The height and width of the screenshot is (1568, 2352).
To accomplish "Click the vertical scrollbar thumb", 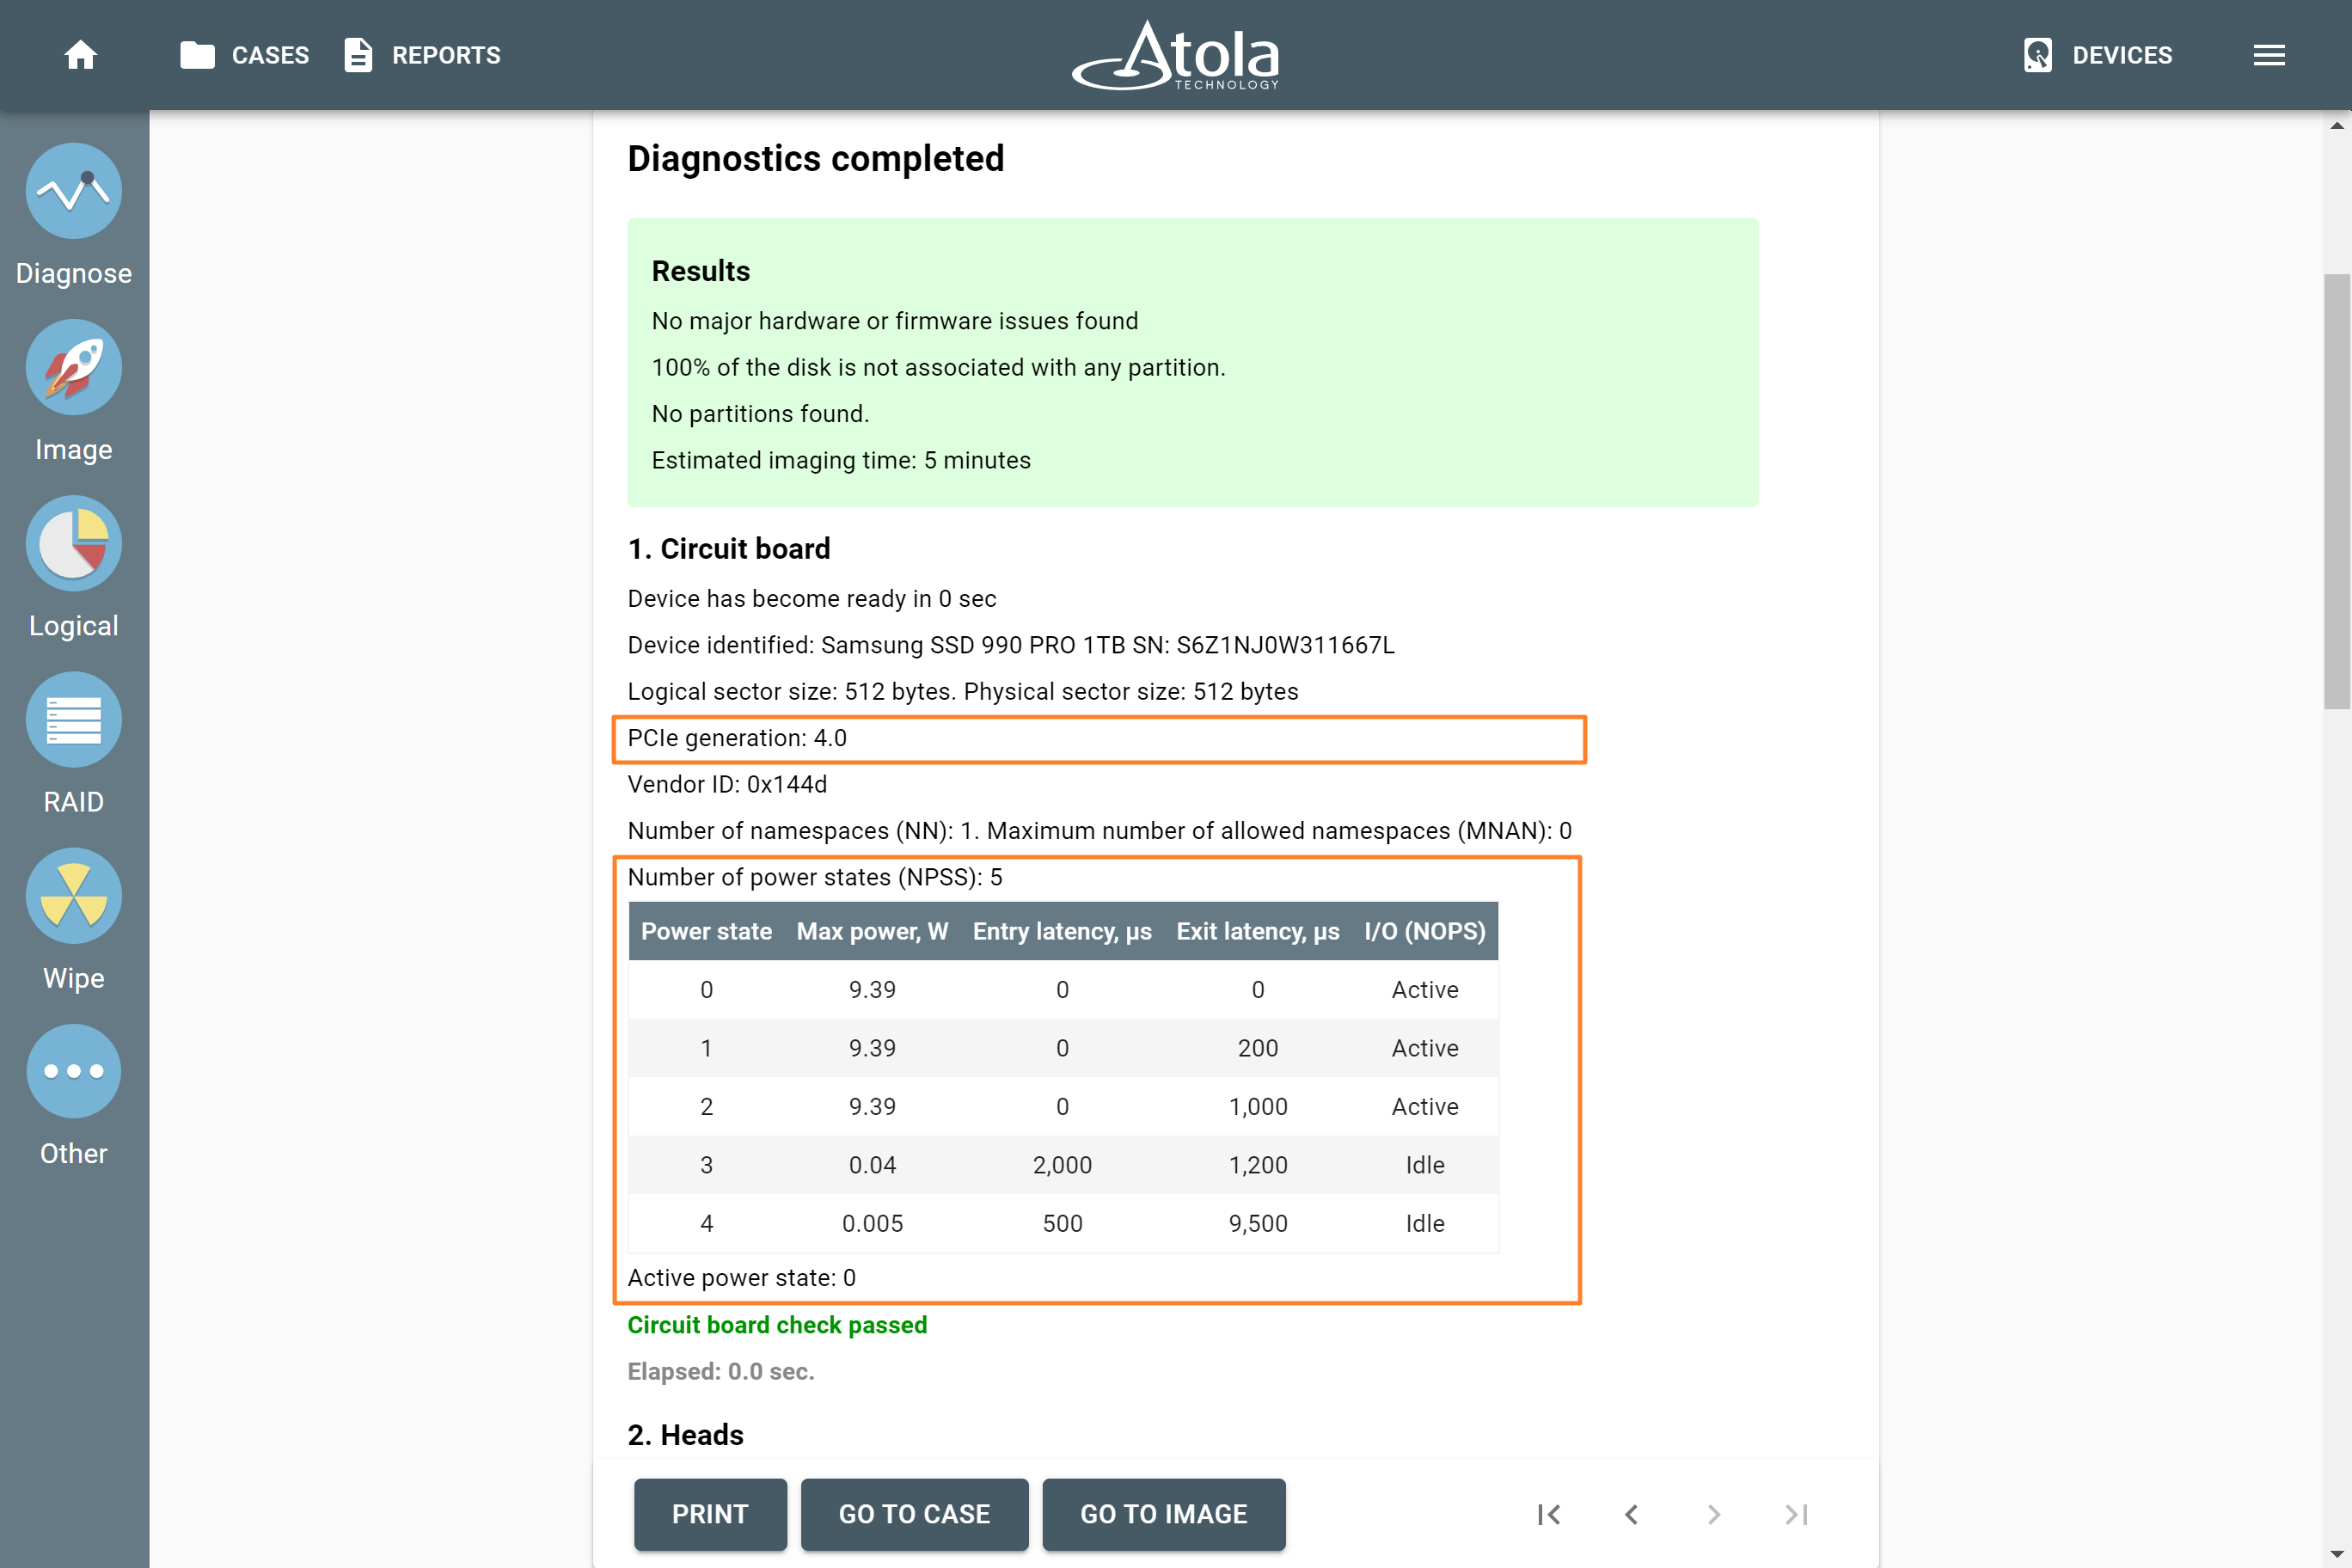I will point(2337,490).
